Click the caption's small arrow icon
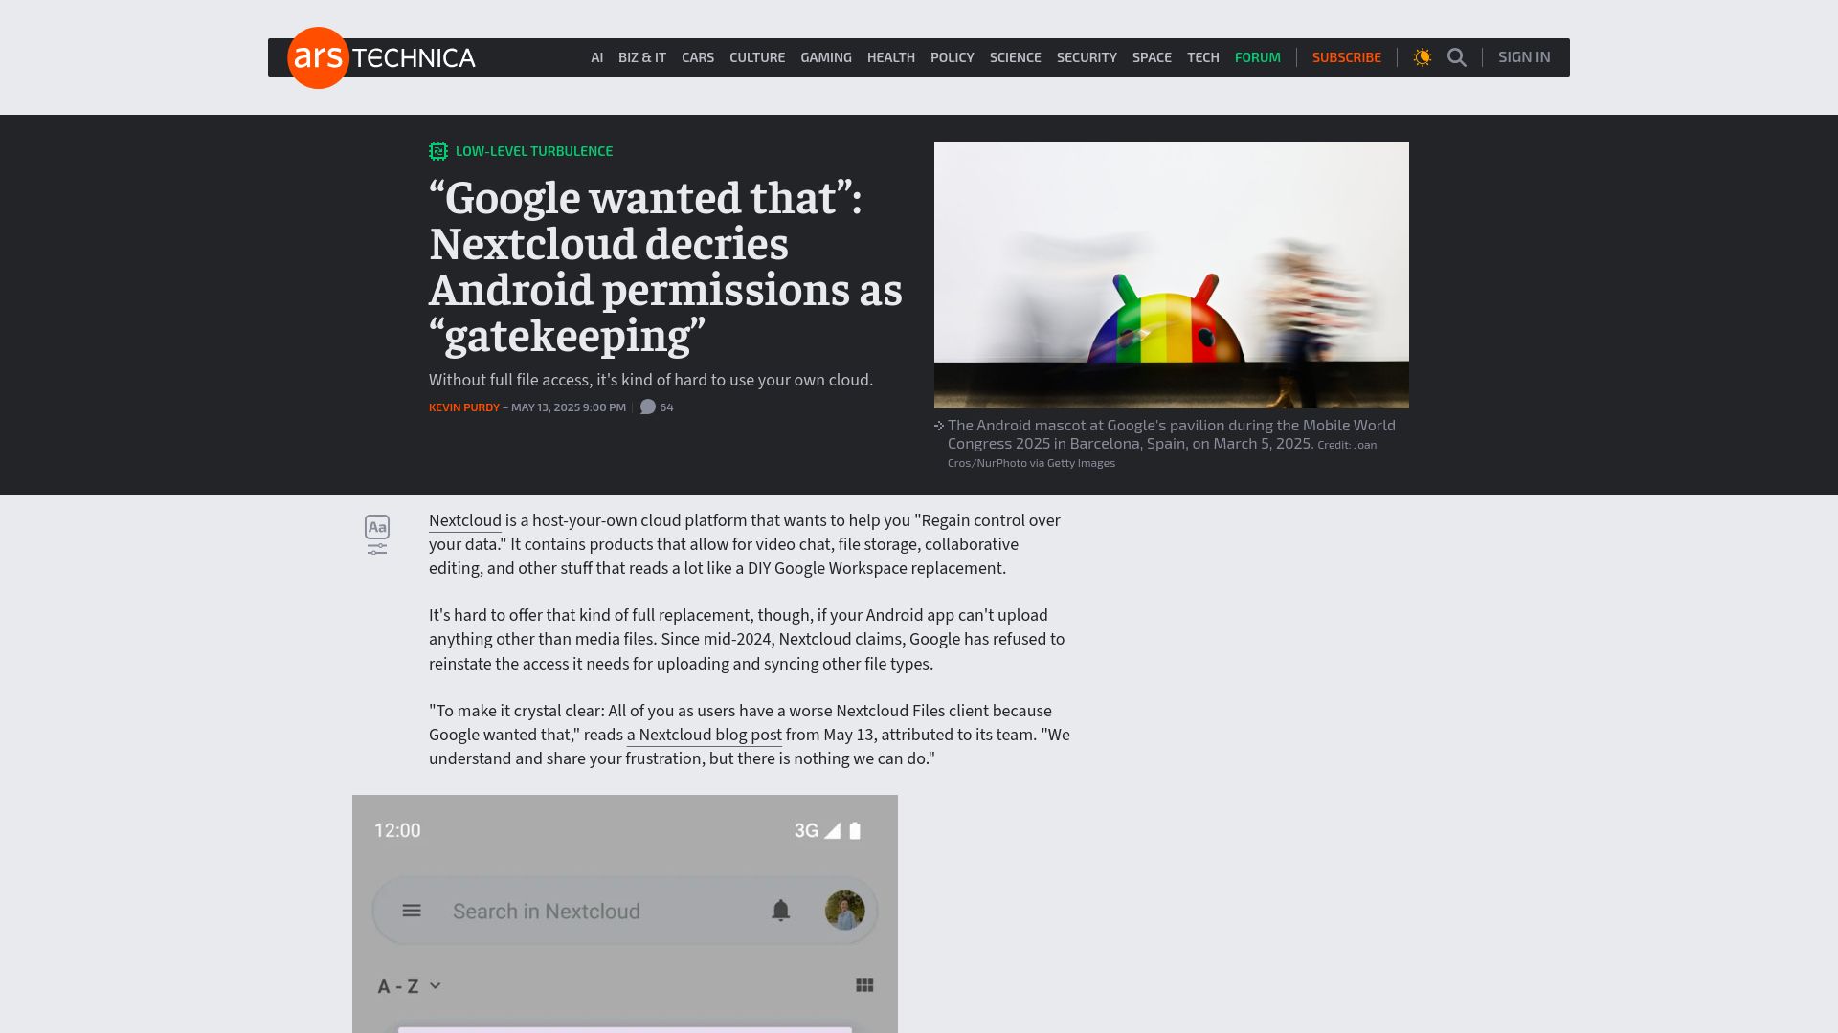 pyautogui.click(x=939, y=426)
